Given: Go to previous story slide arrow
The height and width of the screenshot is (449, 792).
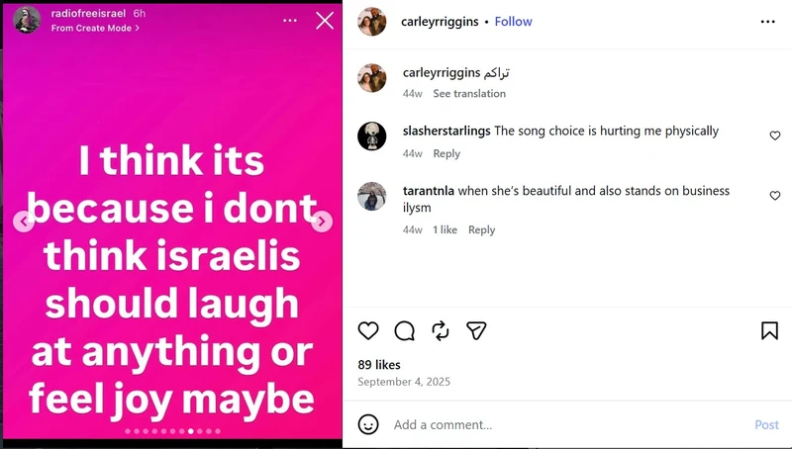Looking at the screenshot, I should click(23, 222).
